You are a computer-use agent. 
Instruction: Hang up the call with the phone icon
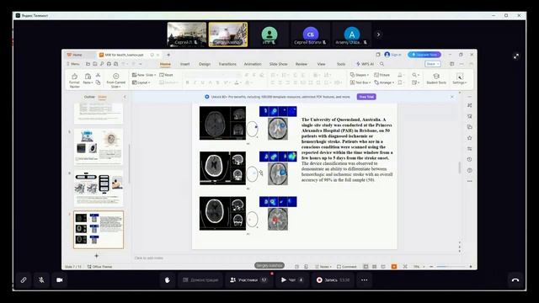click(515, 280)
